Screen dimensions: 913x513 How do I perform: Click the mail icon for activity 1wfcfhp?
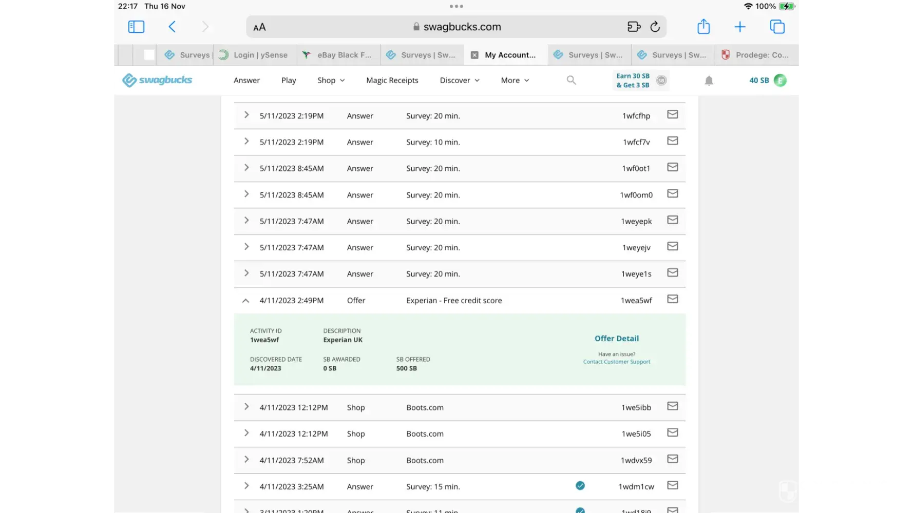coord(672,114)
